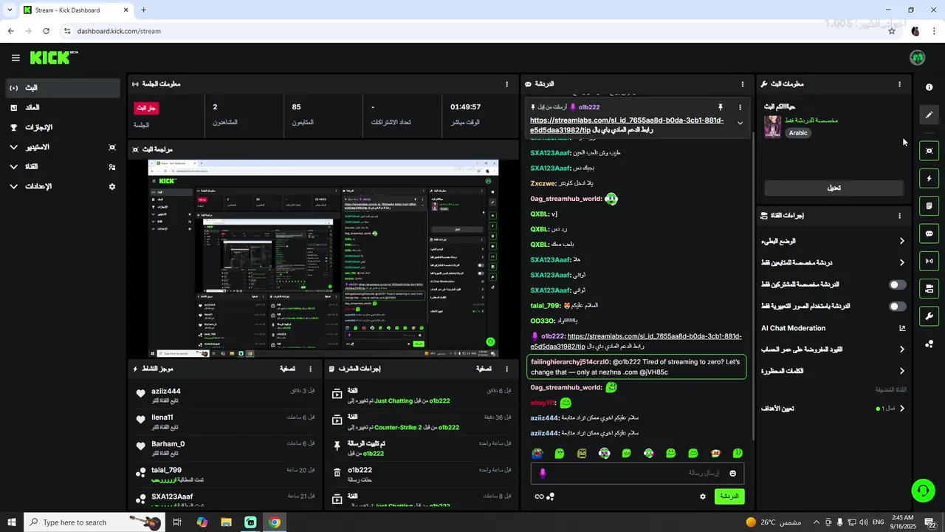The width and height of the screenshot is (945, 532).
Task: Toggle the wrench stream info sidebar icon
Action: coord(929,316)
